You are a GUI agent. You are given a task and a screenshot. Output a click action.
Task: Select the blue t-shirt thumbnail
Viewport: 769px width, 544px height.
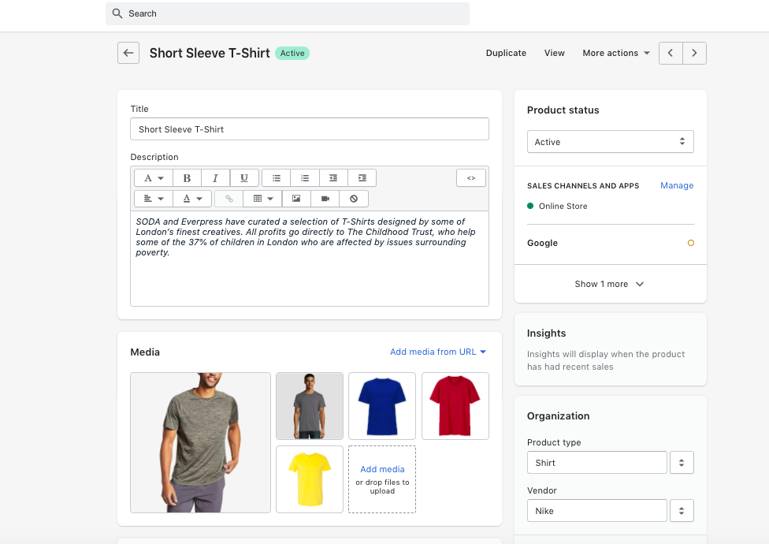(382, 405)
